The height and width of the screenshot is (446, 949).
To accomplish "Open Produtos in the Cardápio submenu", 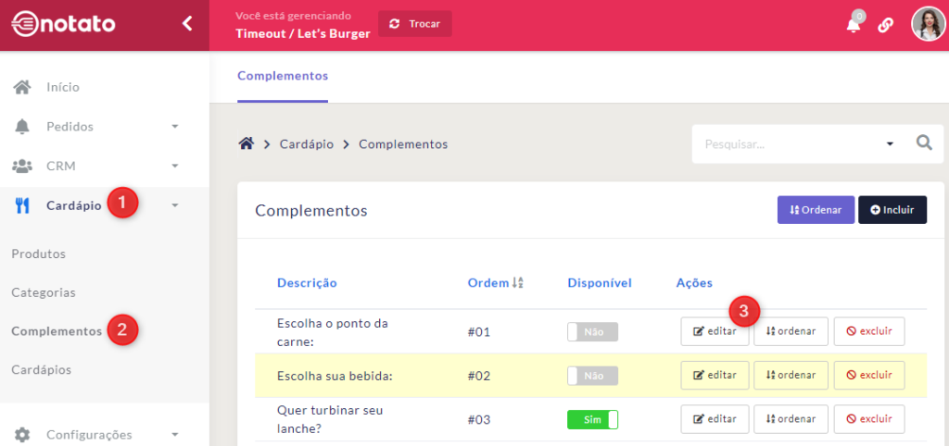I will pos(39,254).
